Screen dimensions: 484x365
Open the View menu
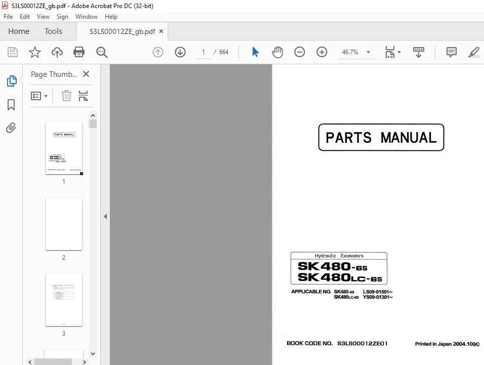point(43,17)
